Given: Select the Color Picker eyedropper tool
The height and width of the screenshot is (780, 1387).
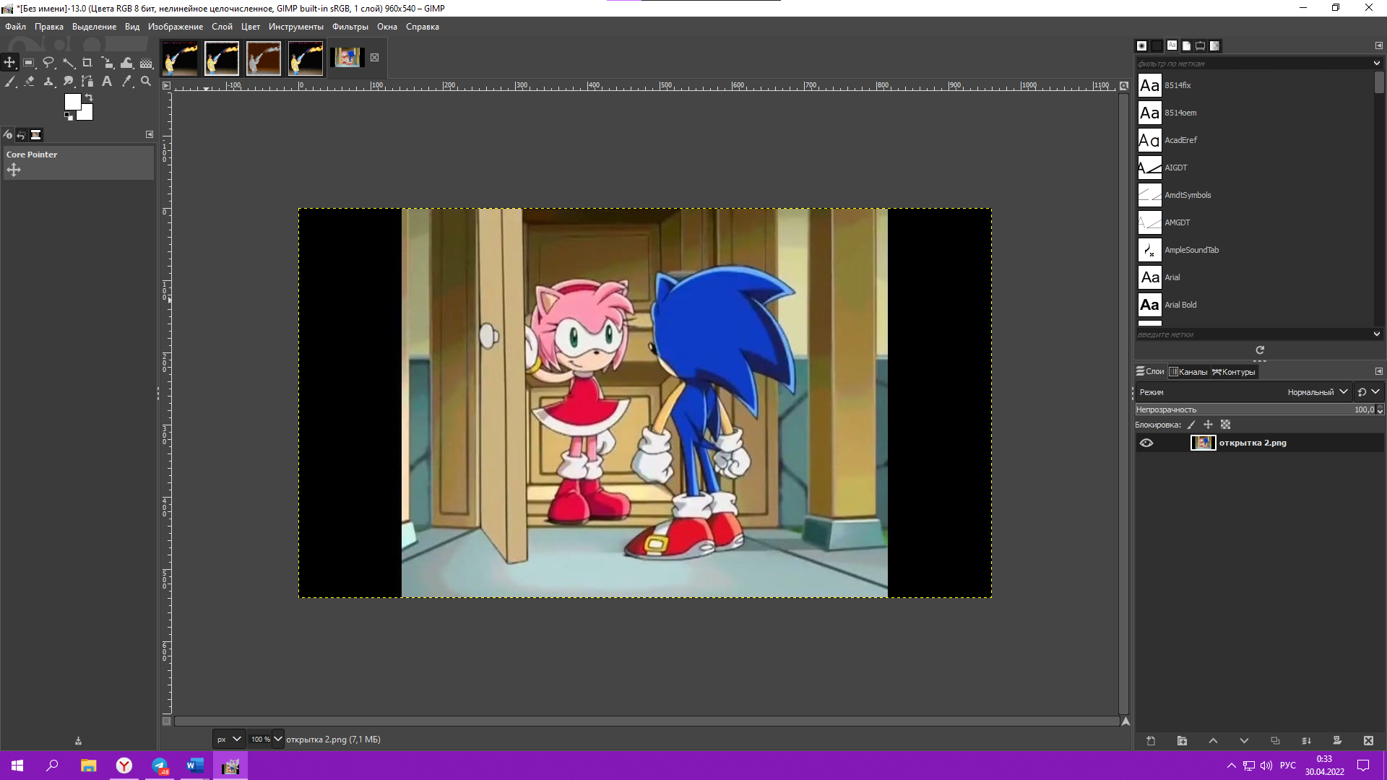Looking at the screenshot, I should pyautogui.click(x=126, y=82).
